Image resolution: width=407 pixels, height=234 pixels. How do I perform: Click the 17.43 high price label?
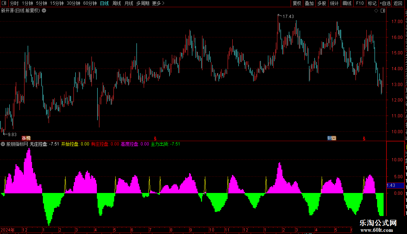[288, 17]
